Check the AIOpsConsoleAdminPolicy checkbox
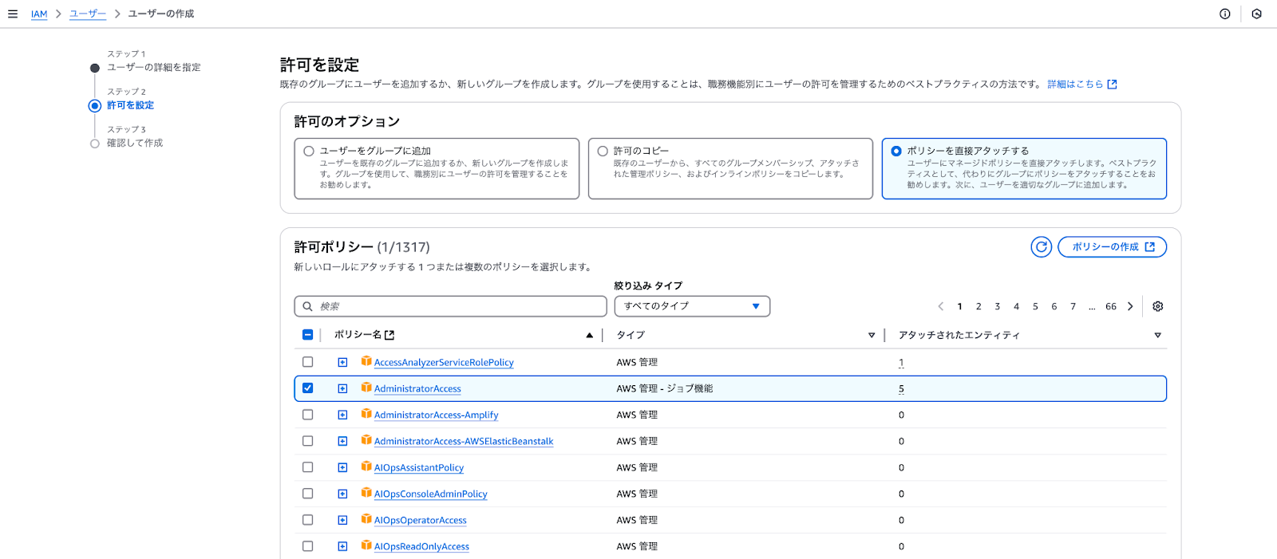Screen dimensions: 1277x559 point(308,494)
